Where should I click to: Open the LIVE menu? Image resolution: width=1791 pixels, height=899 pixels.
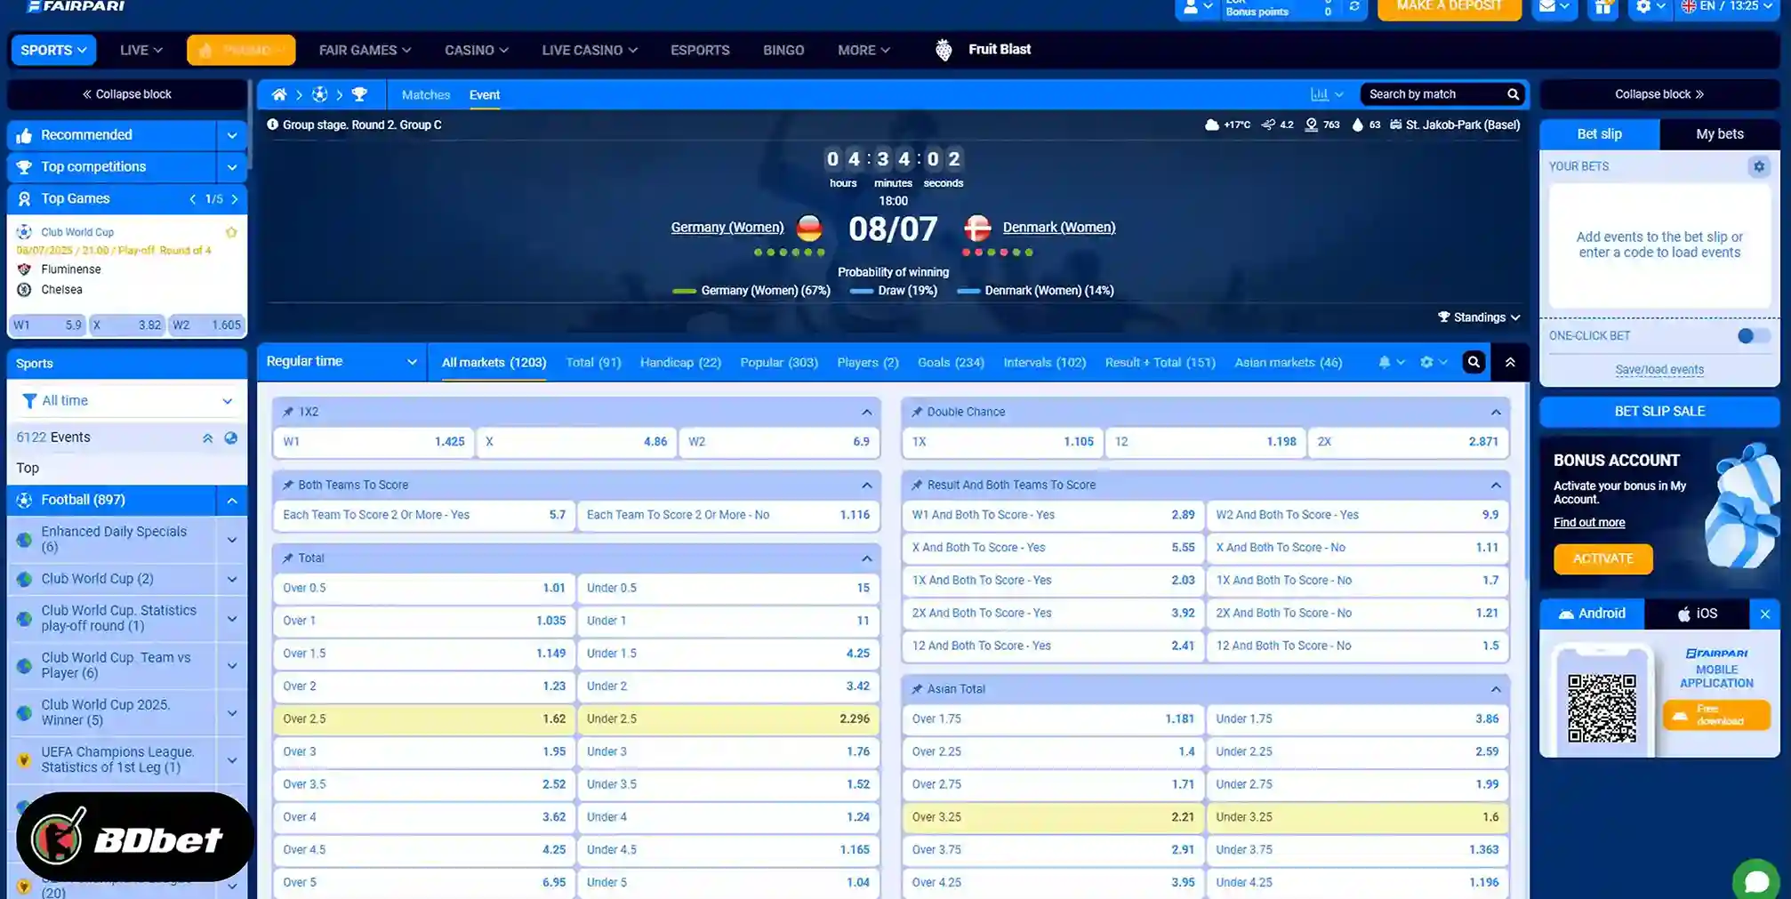(x=141, y=50)
